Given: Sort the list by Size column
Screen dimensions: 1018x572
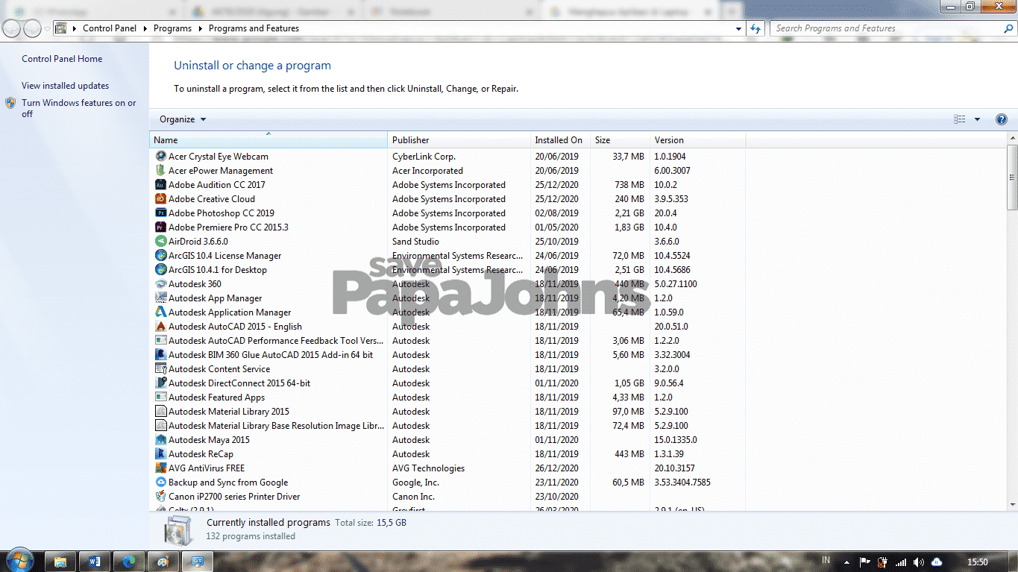Looking at the screenshot, I should click(620, 140).
